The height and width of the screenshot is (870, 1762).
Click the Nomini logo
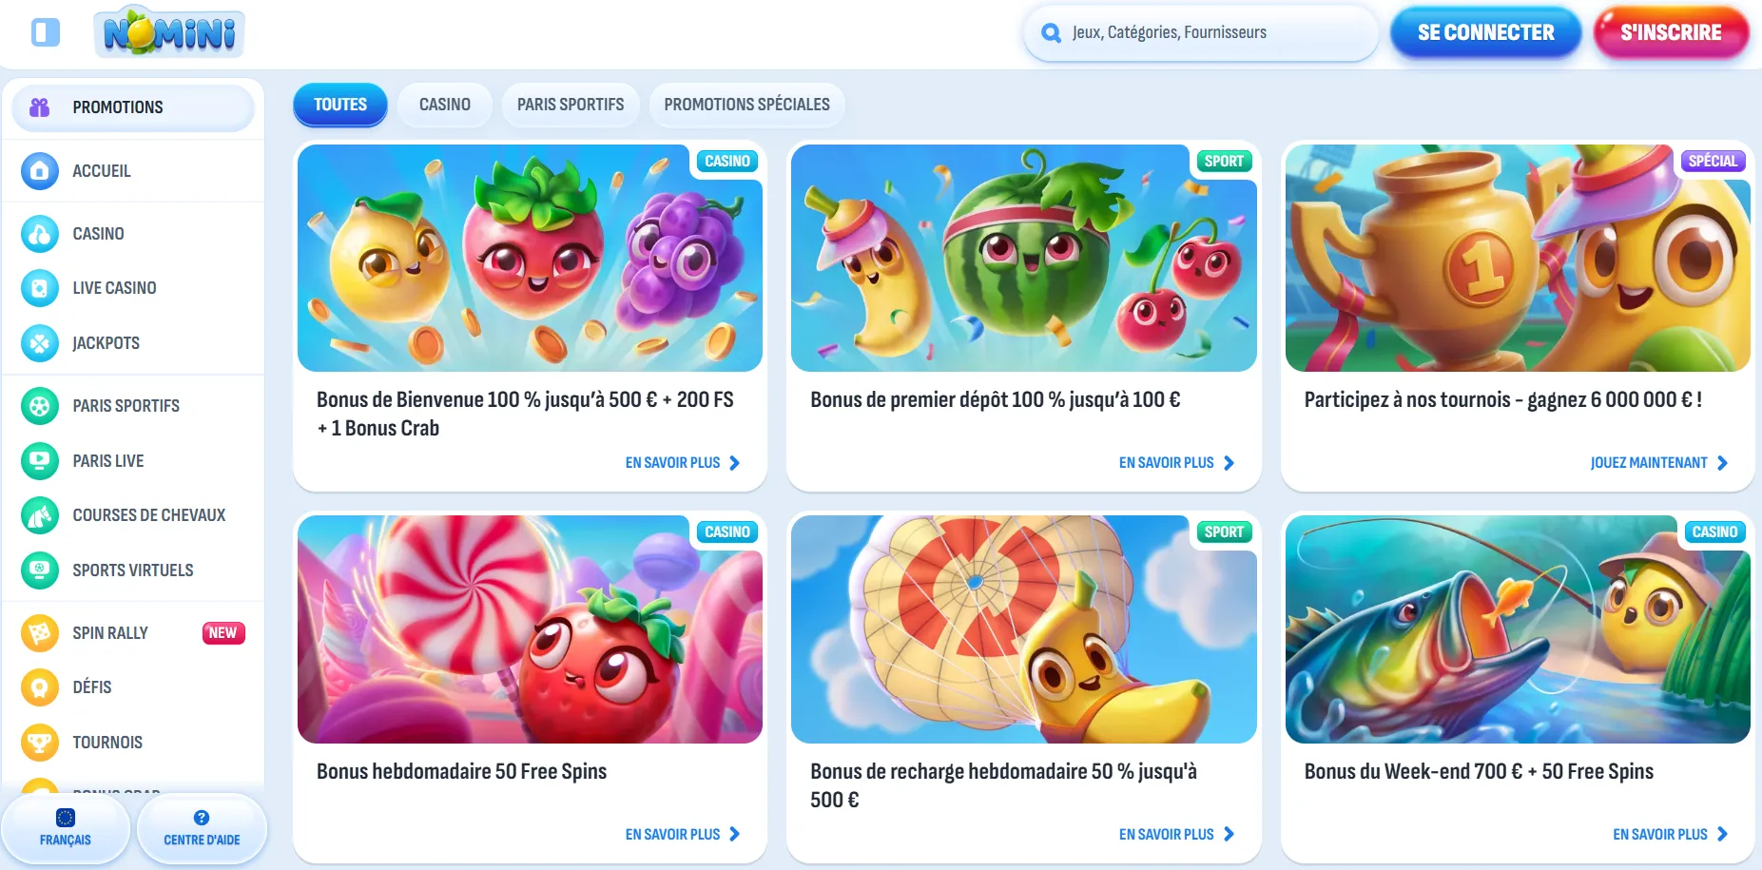pyautogui.click(x=170, y=33)
